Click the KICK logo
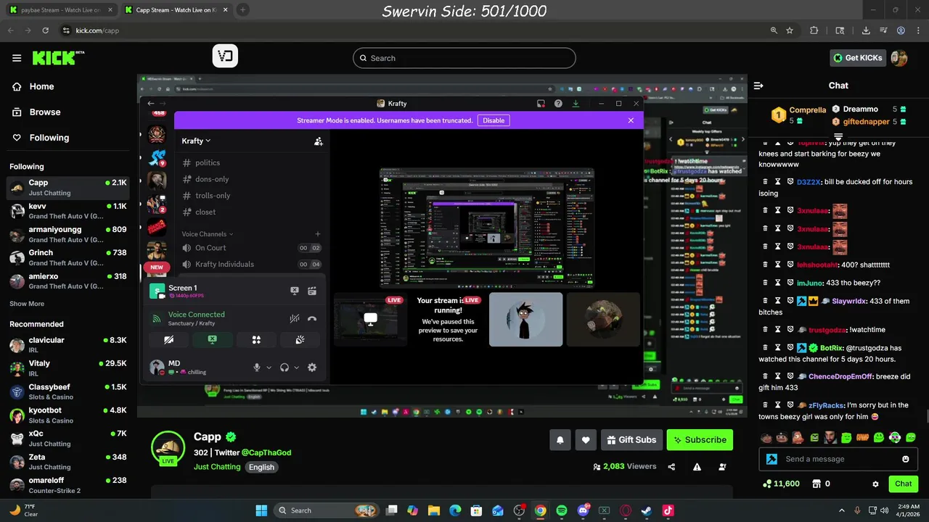 coord(59,58)
